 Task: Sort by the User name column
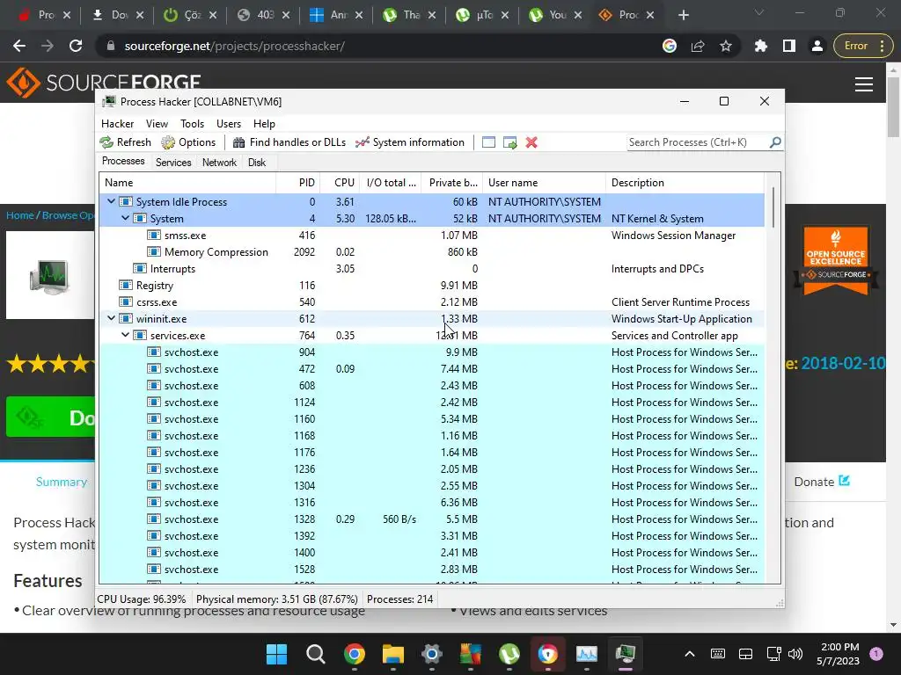coord(544,183)
